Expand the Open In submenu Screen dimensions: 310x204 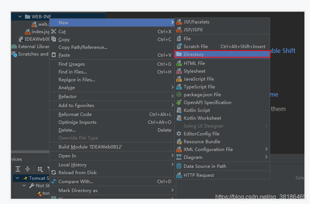coord(172,156)
